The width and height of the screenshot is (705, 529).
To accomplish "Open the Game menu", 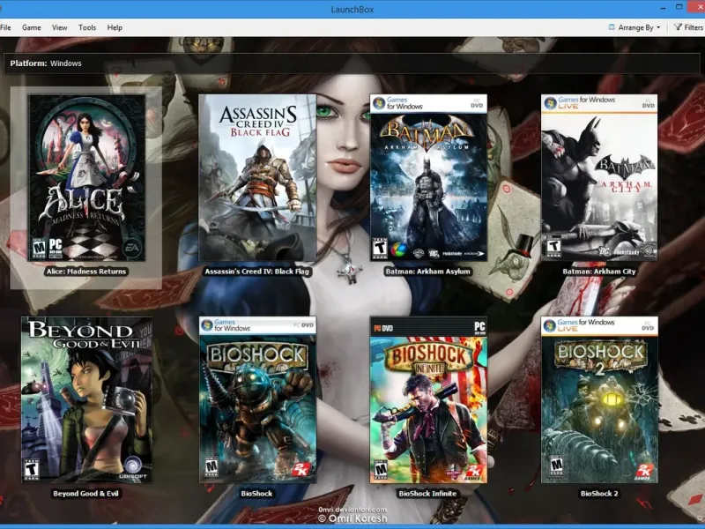I will 32,27.
